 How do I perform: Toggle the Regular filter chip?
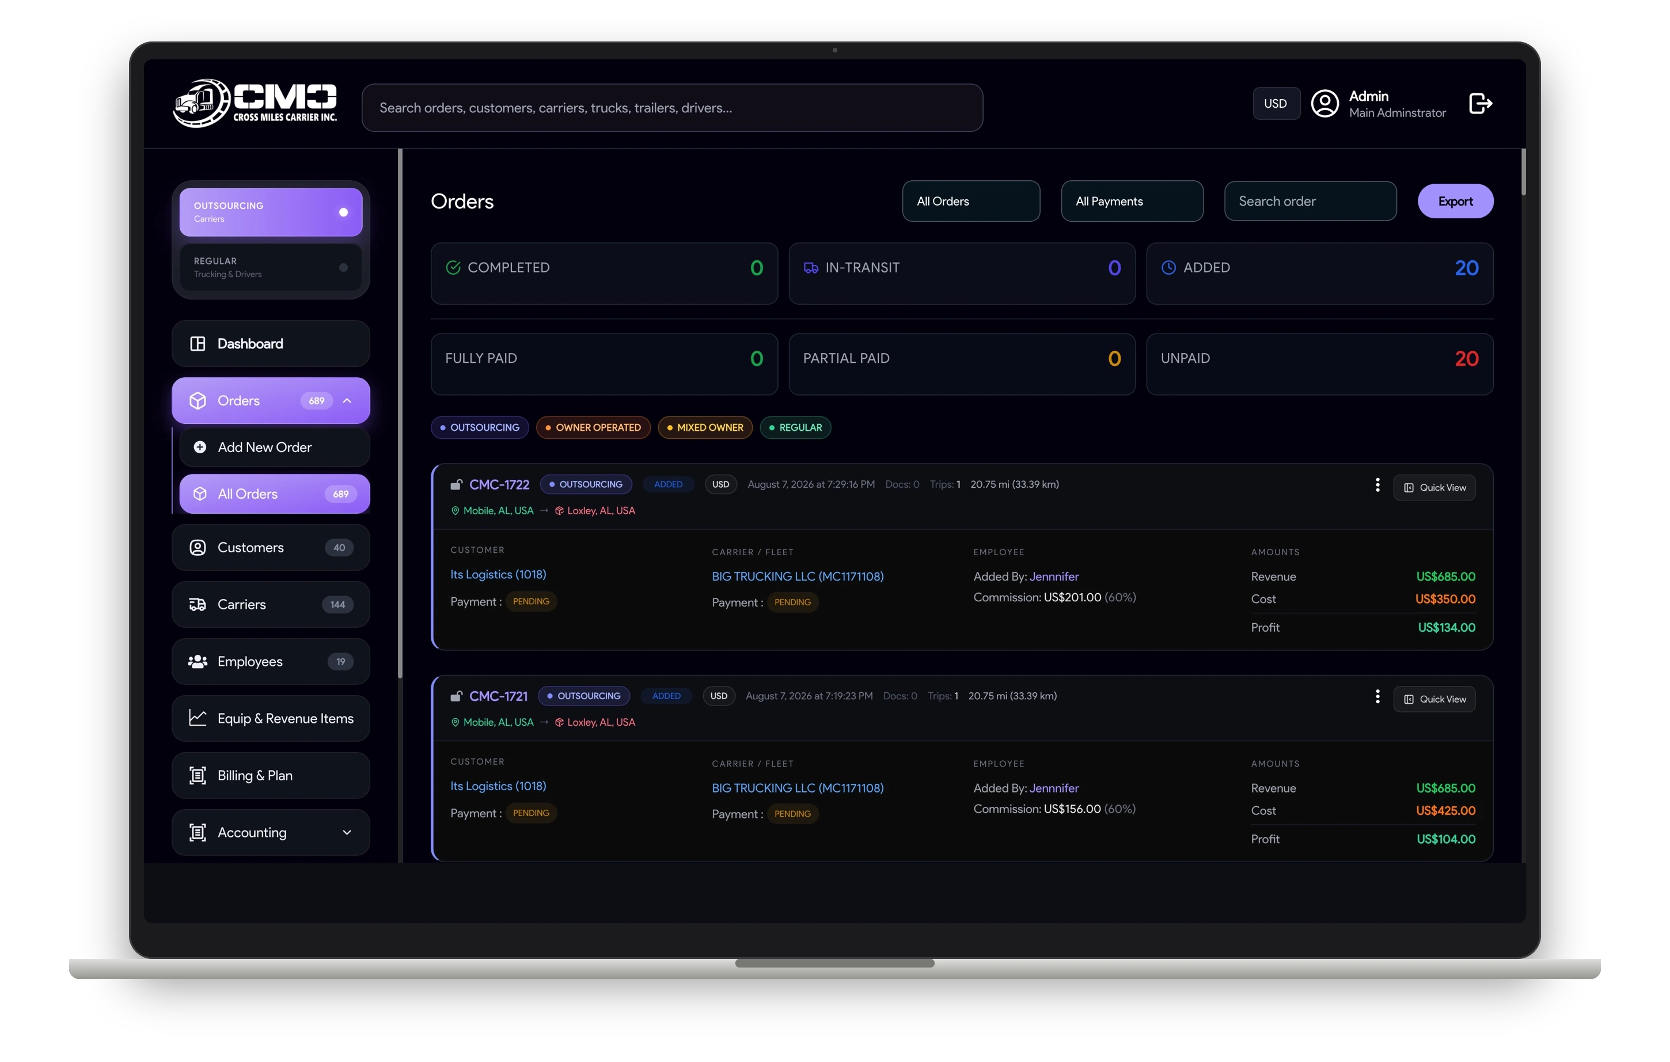click(x=795, y=427)
